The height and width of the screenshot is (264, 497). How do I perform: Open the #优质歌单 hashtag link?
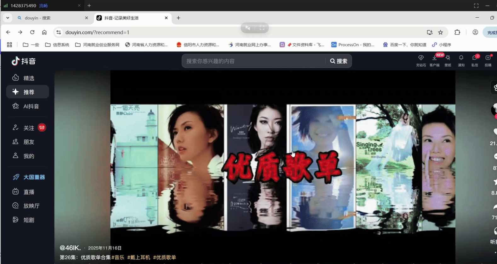164,257
